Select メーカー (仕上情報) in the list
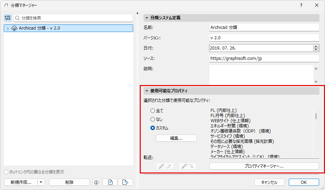Image resolution: width=325 pixels, height=190 pixels. click(227, 152)
